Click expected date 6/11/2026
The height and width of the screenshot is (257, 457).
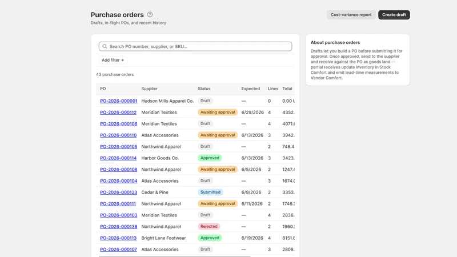point(252,204)
